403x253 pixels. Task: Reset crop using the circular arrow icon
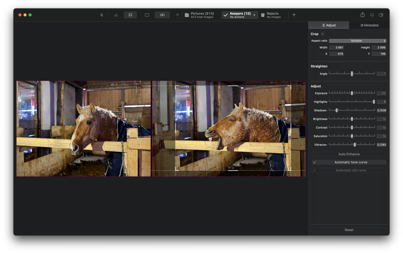pyautogui.click(x=323, y=34)
